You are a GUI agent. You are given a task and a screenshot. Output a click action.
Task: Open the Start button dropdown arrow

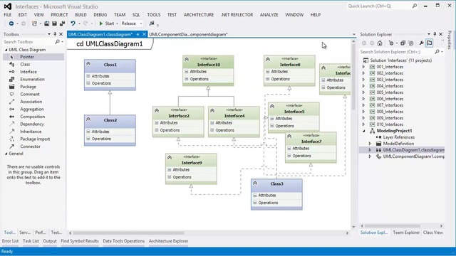tap(117, 23)
